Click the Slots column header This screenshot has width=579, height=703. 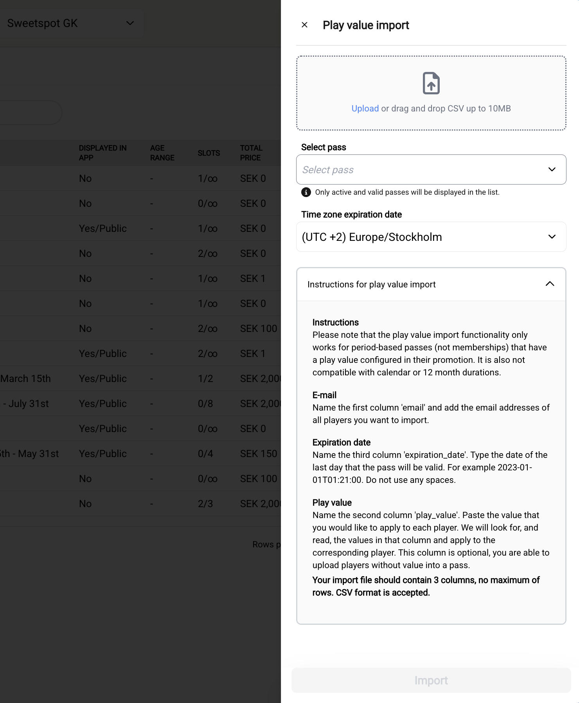[209, 153]
